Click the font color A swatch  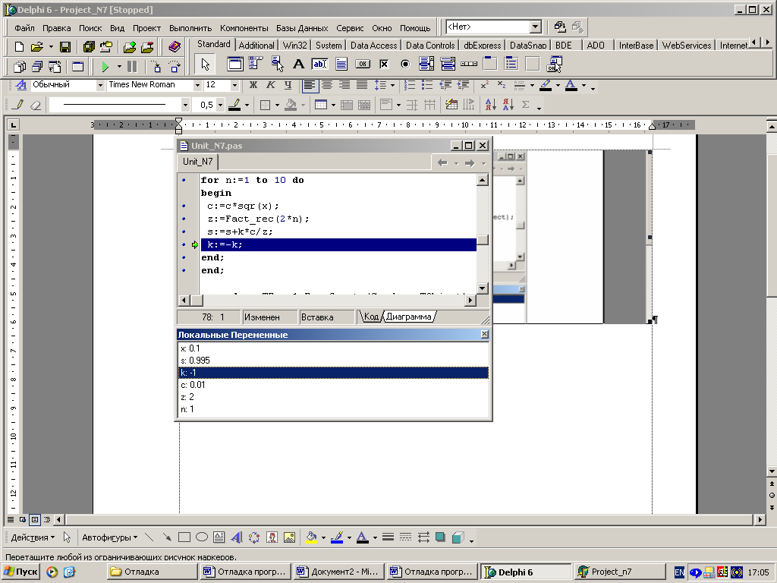(x=571, y=85)
